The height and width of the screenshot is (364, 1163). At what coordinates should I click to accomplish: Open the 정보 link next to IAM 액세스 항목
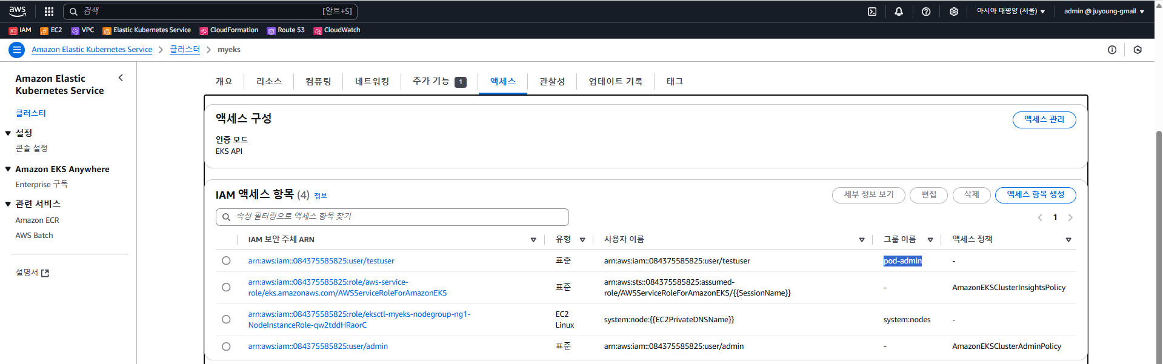[x=321, y=196]
